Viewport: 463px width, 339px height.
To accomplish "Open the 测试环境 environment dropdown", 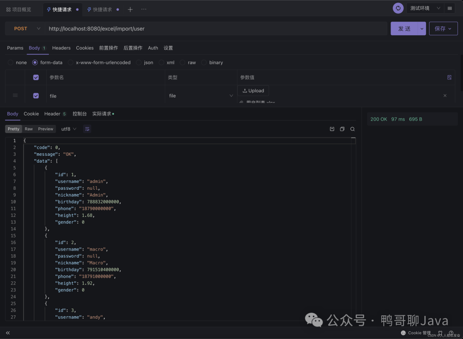I will click(x=429, y=8).
